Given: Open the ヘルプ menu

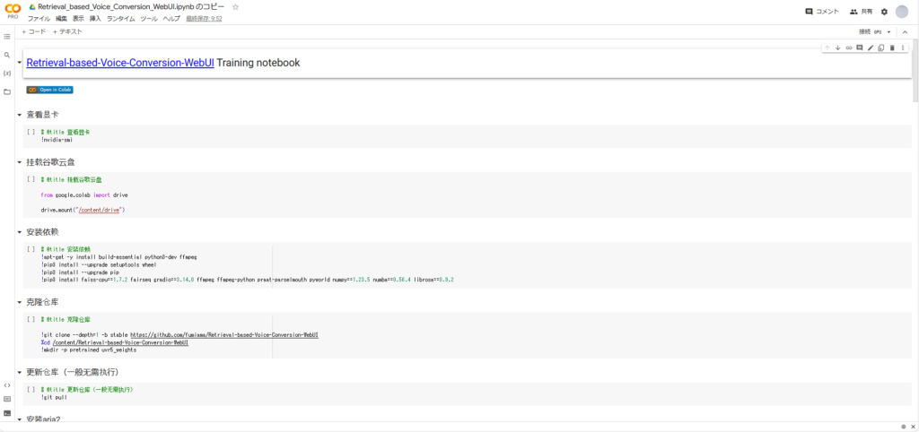Looking at the screenshot, I should point(171,19).
